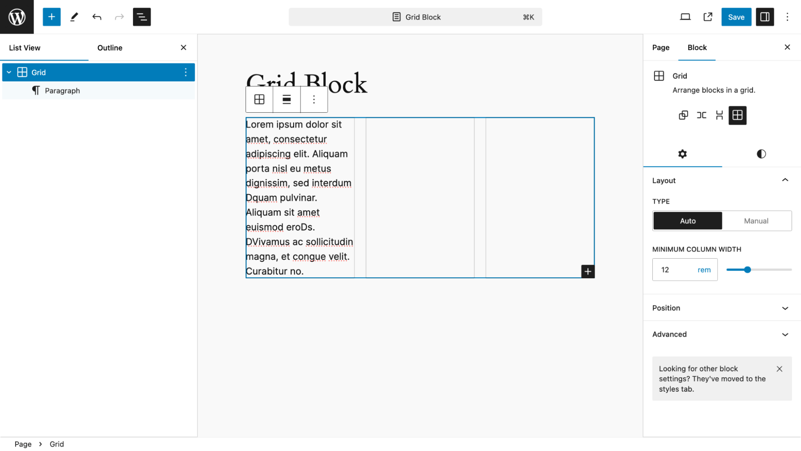
Task: Click the Paragraph tree item in List View
Action: pyautogui.click(x=62, y=90)
